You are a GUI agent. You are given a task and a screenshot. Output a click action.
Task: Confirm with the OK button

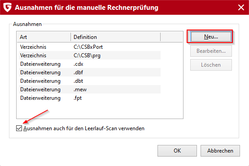coord(177,151)
